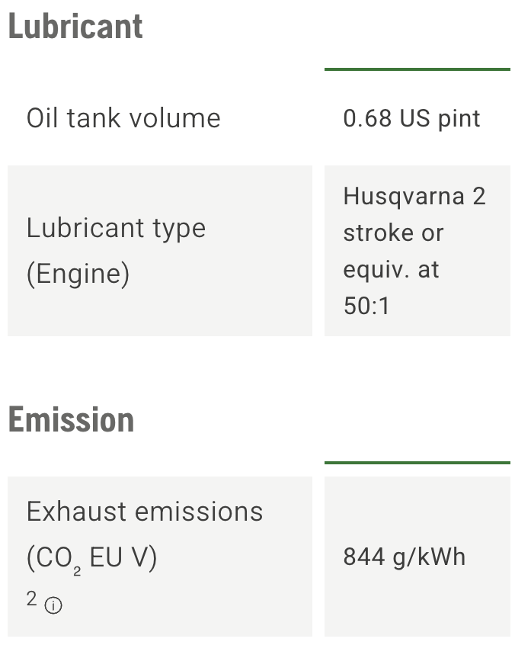Viewport: 515px width, 645px height.
Task: Click the green line above Oil tank value
Action: (417, 69)
